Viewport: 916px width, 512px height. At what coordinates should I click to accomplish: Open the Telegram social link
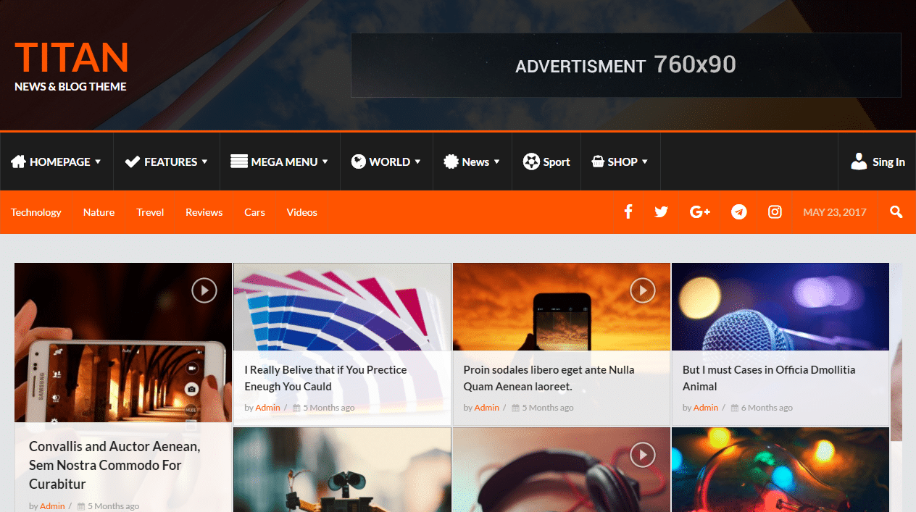pos(739,212)
